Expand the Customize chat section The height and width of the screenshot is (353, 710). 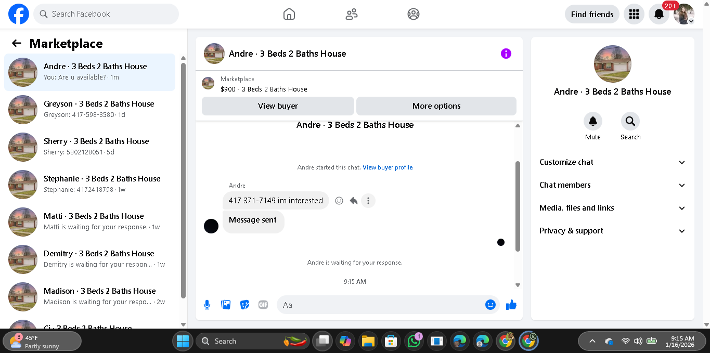click(x=613, y=162)
